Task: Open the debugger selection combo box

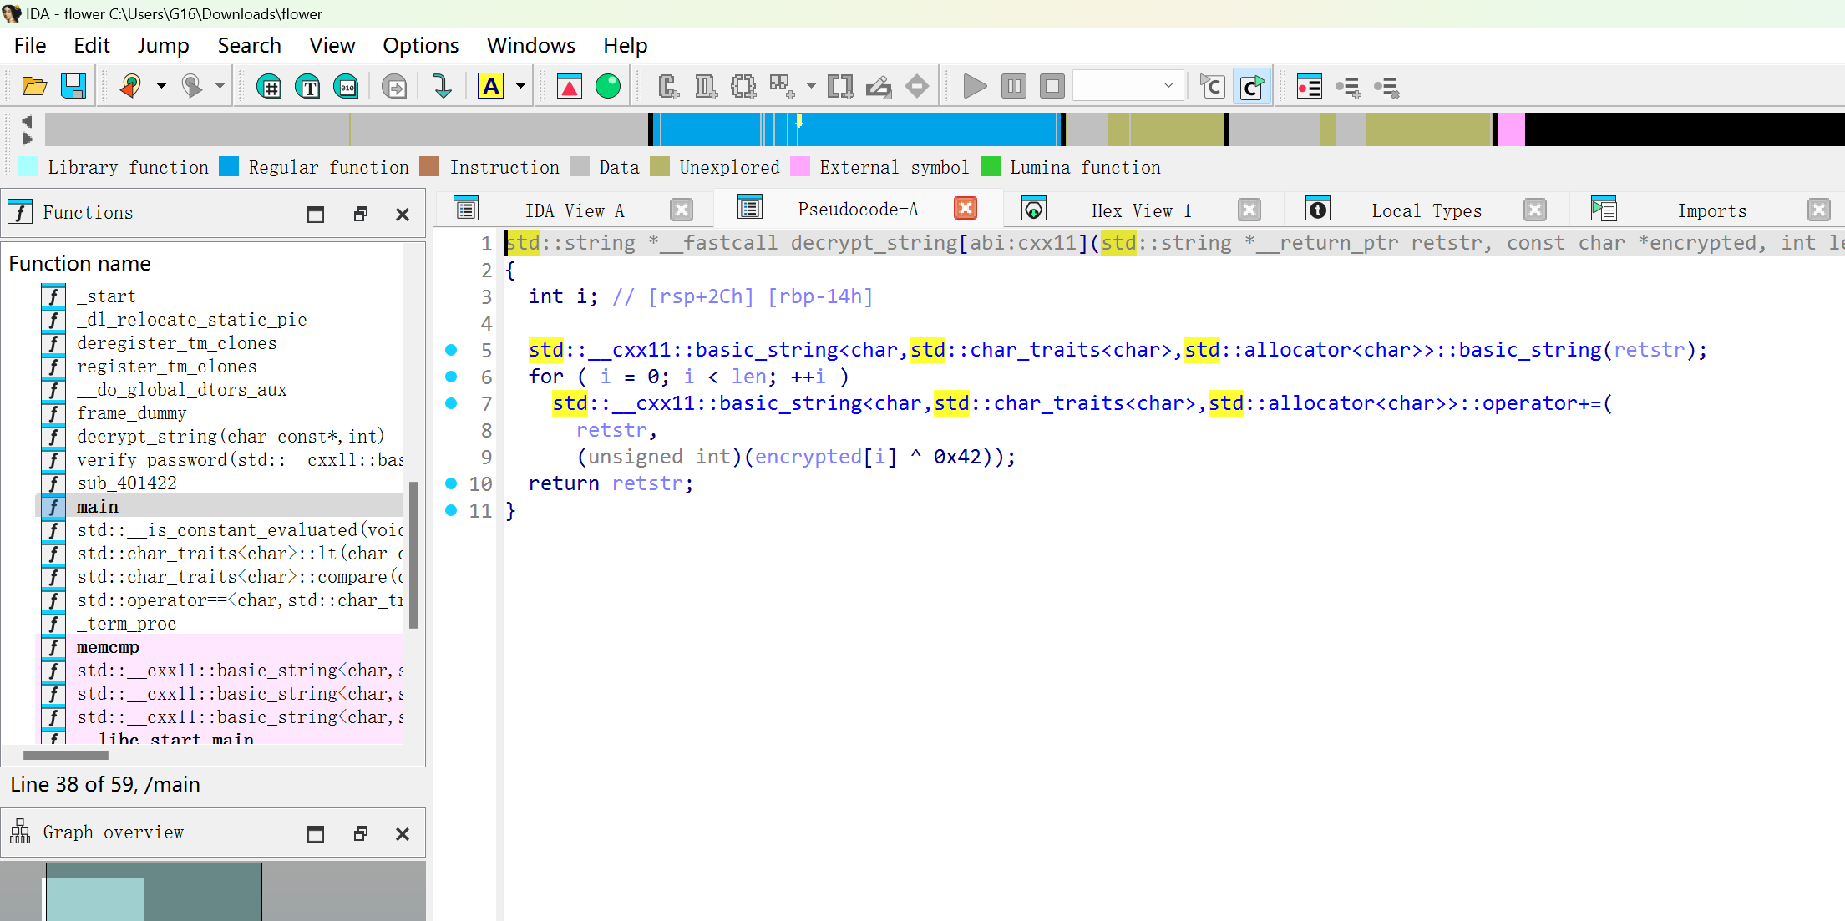Action: point(1127,86)
